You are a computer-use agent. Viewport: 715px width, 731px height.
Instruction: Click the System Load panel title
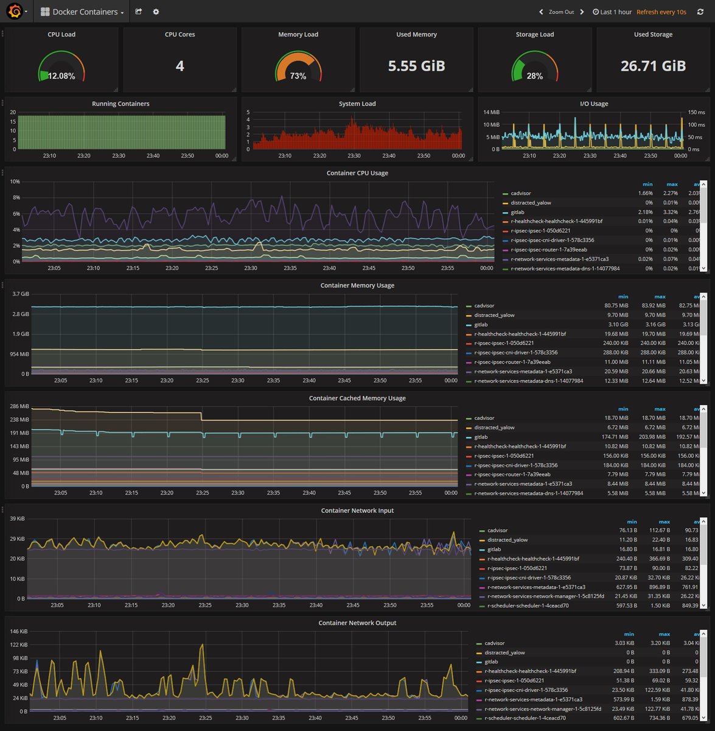click(357, 104)
